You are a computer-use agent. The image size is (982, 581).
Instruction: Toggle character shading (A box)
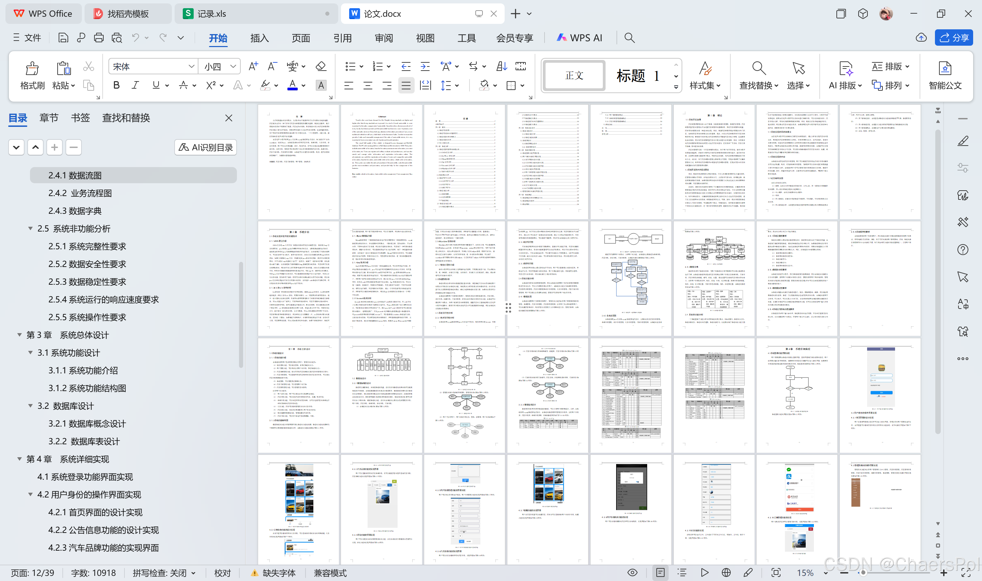click(321, 85)
